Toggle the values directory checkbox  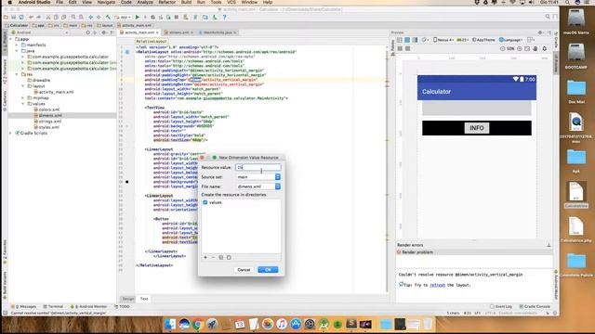coord(205,202)
